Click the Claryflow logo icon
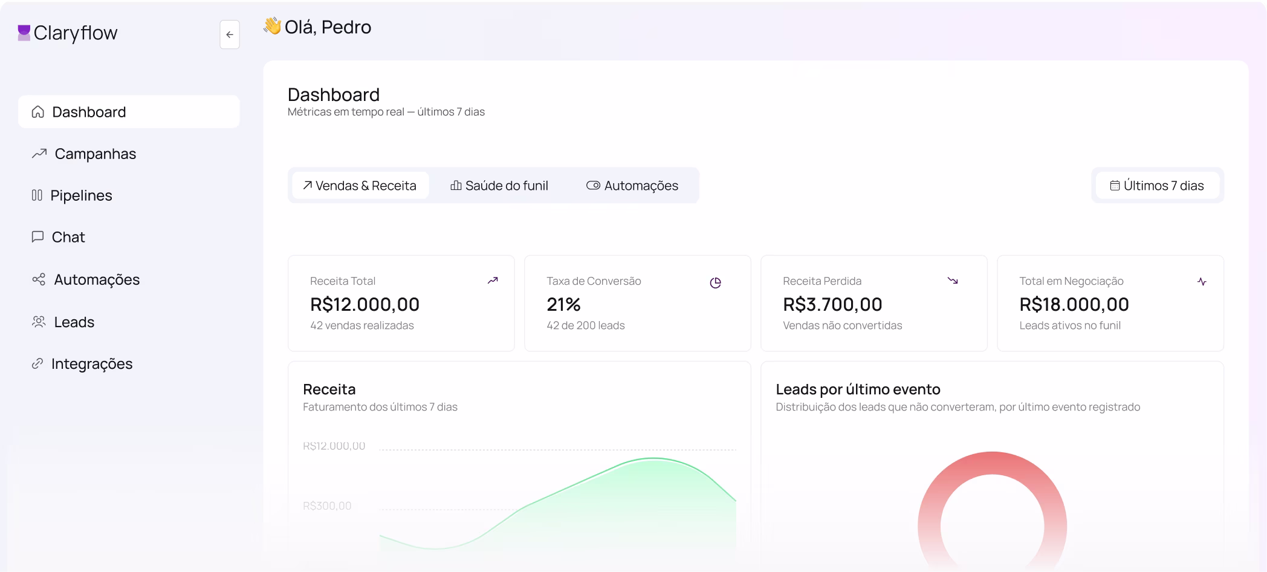The height and width of the screenshot is (572, 1267). coord(24,33)
